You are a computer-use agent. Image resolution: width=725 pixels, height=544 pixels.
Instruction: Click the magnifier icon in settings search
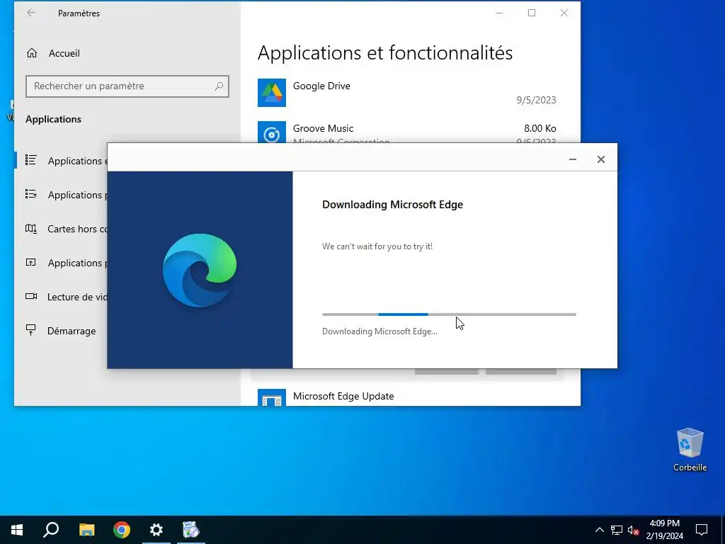219,86
